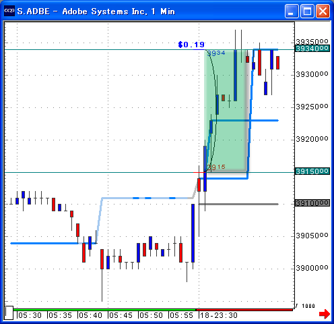This screenshot has width=334, height=324.
Task: Click the green session bar above time axis
Action: coord(104,310)
